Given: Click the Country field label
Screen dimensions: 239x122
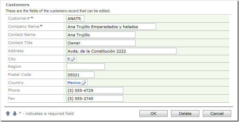Looking at the screenshot, I should [x=16, y=83].
